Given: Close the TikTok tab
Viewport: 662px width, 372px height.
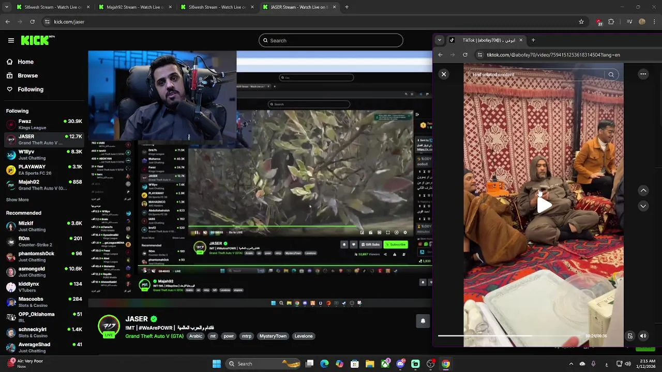Looking at the screenshot, I should [521, 40].
